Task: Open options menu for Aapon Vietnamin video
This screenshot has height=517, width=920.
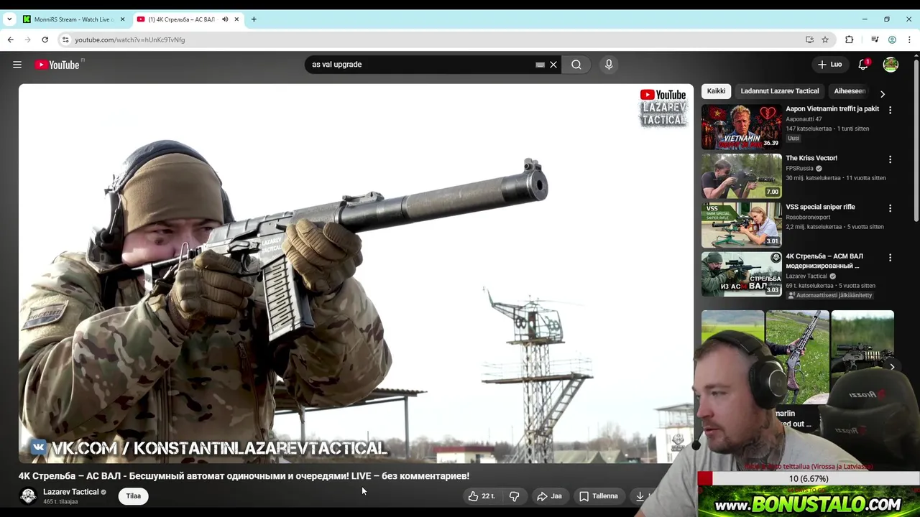Action: 890,111
